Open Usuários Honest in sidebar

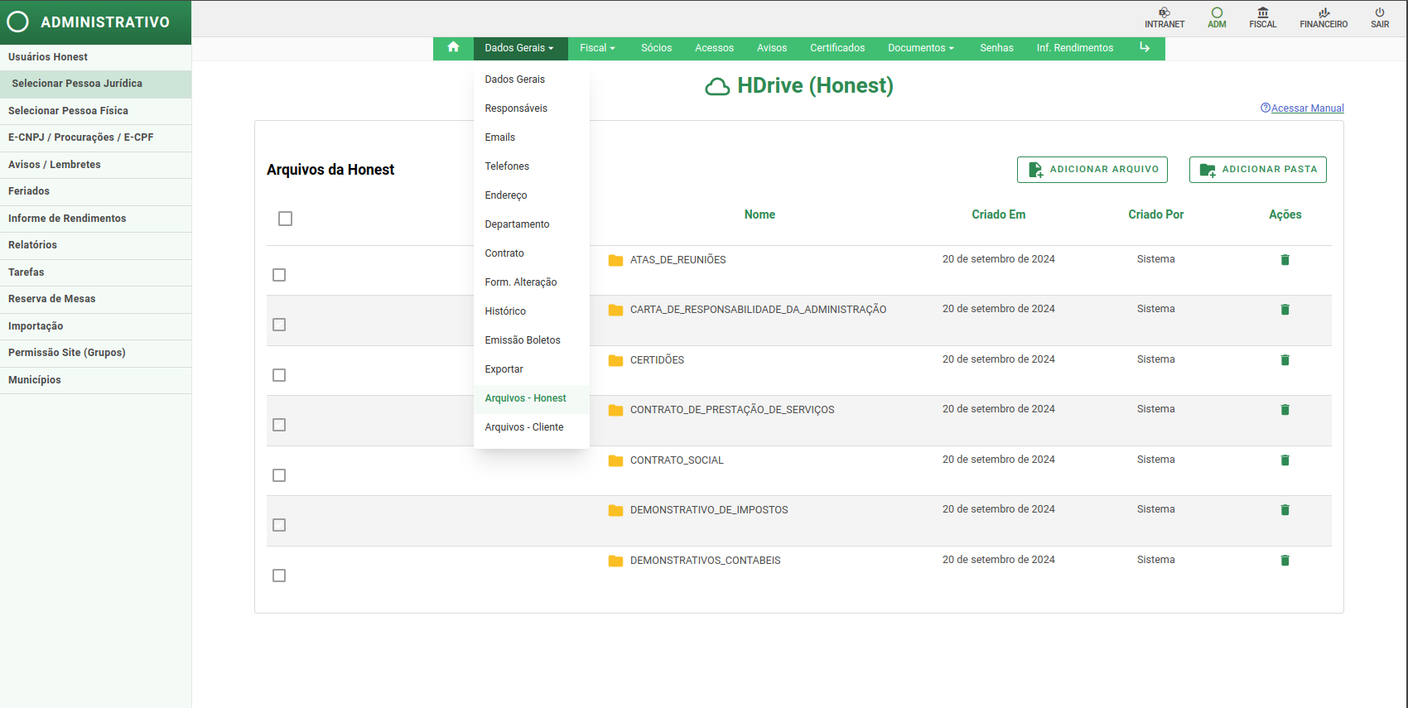(95, 57)
